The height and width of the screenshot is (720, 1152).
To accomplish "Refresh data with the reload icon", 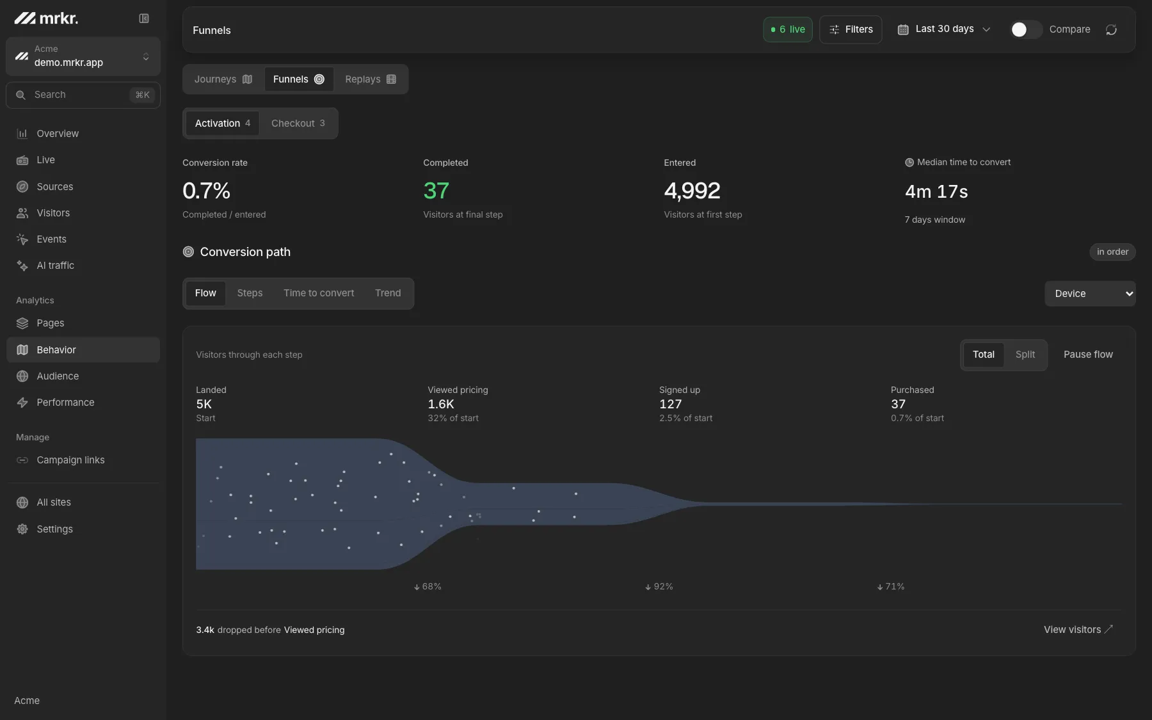I will (x=1111, y=29).
